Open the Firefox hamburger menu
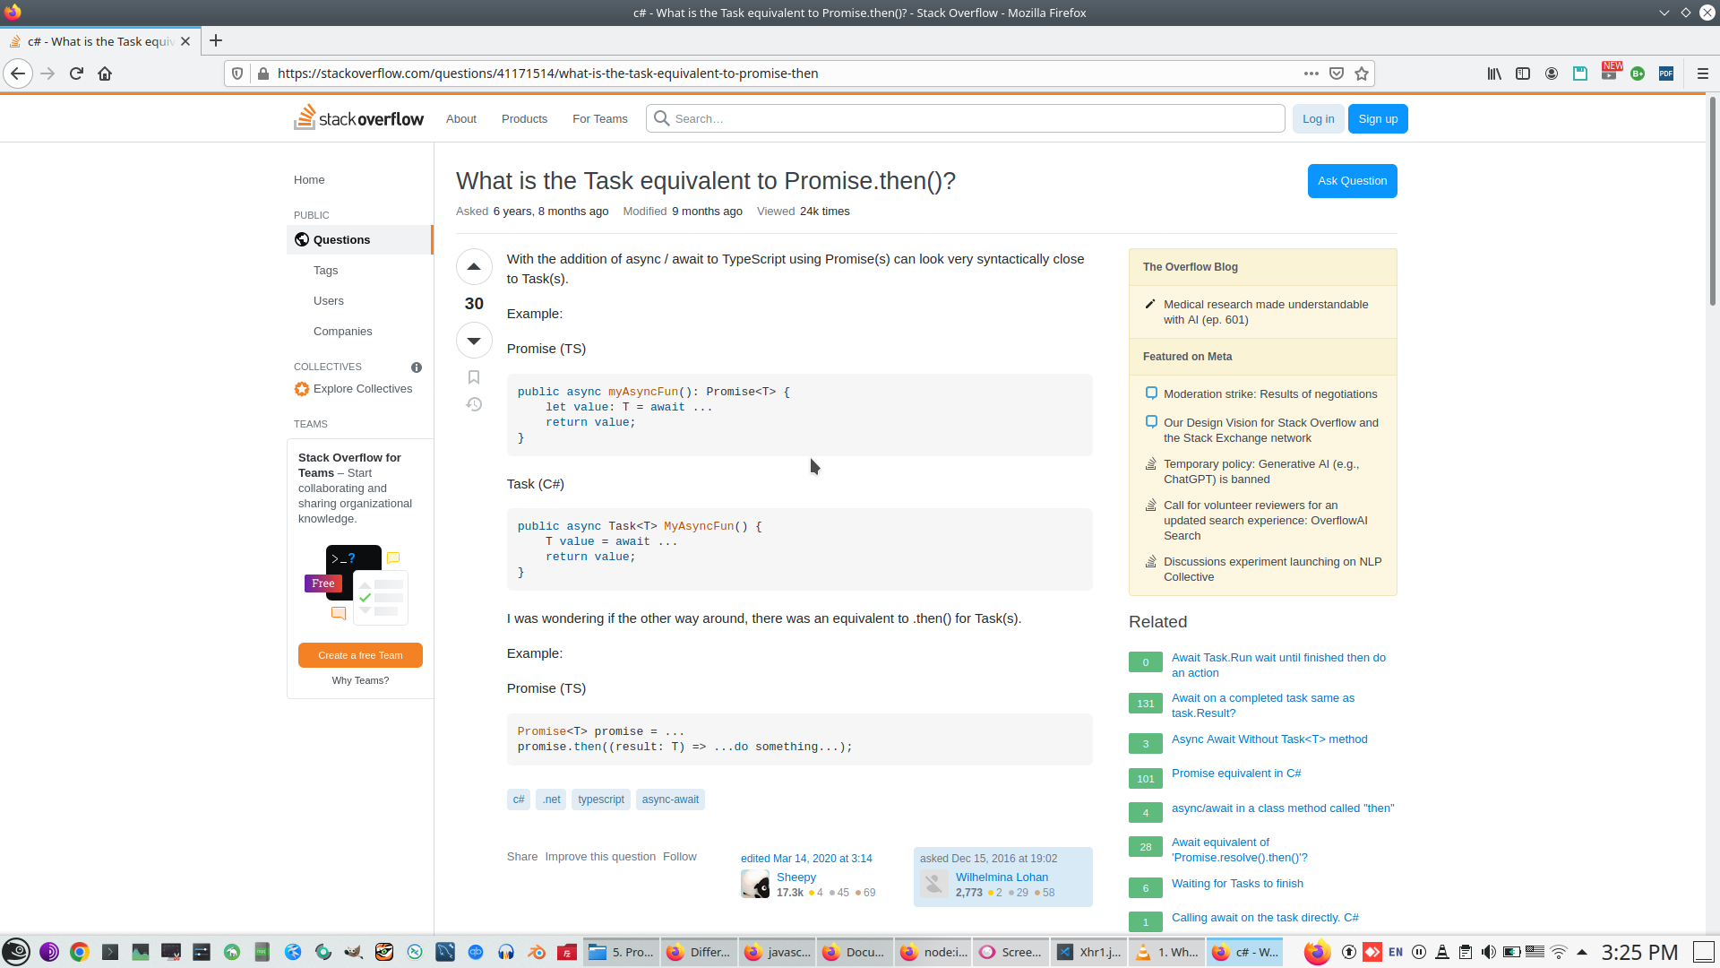This screenshot has height=968, width=1720. pyautogui.click(x=1702, y=73)
